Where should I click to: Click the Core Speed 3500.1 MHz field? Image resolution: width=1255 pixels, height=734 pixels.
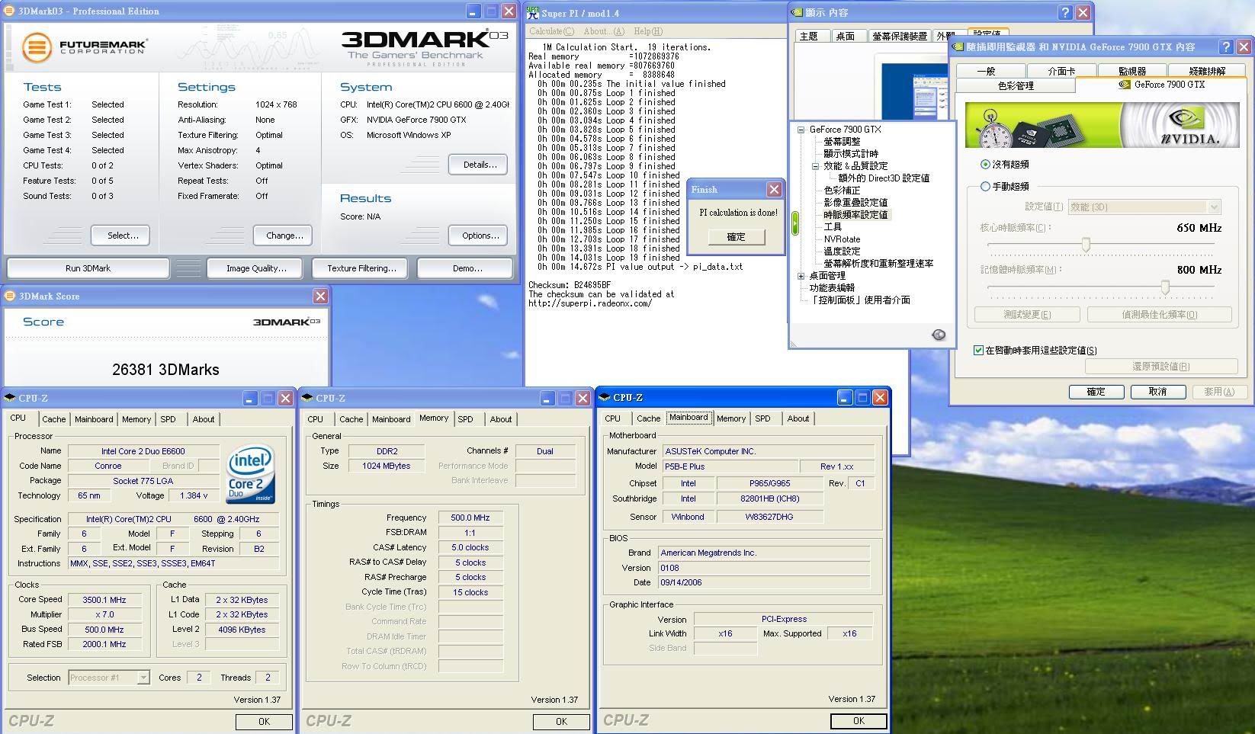coord(104,600)
